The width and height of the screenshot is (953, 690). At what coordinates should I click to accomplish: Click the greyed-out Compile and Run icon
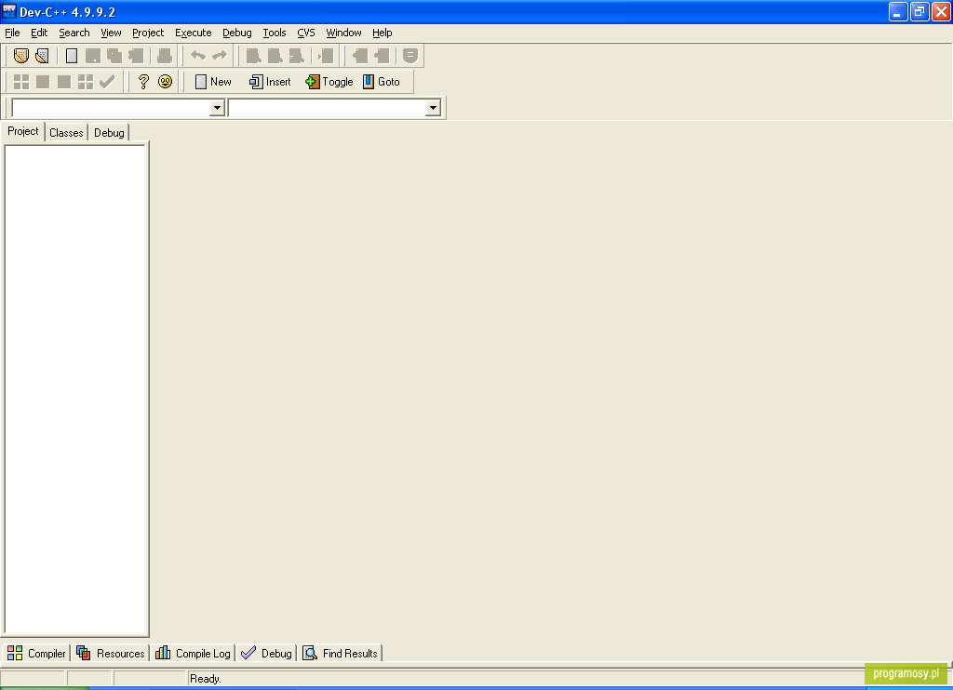click(x=64, y=82)
